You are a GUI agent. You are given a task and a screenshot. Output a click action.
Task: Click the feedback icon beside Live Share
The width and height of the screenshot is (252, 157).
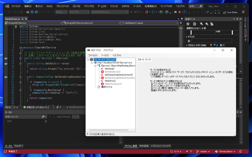(x=243, y=12)
